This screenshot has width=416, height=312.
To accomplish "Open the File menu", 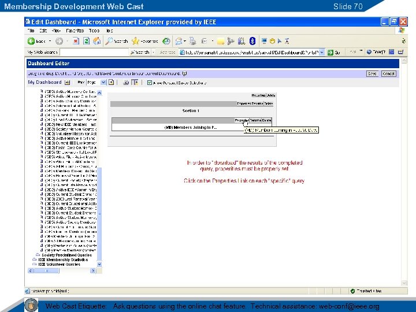I will click(31, 31).
